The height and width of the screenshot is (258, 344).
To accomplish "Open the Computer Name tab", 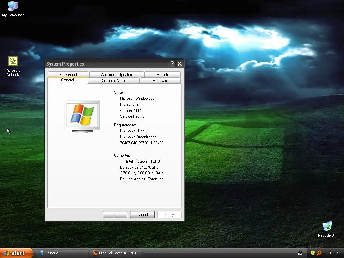I will click(113, 81).
